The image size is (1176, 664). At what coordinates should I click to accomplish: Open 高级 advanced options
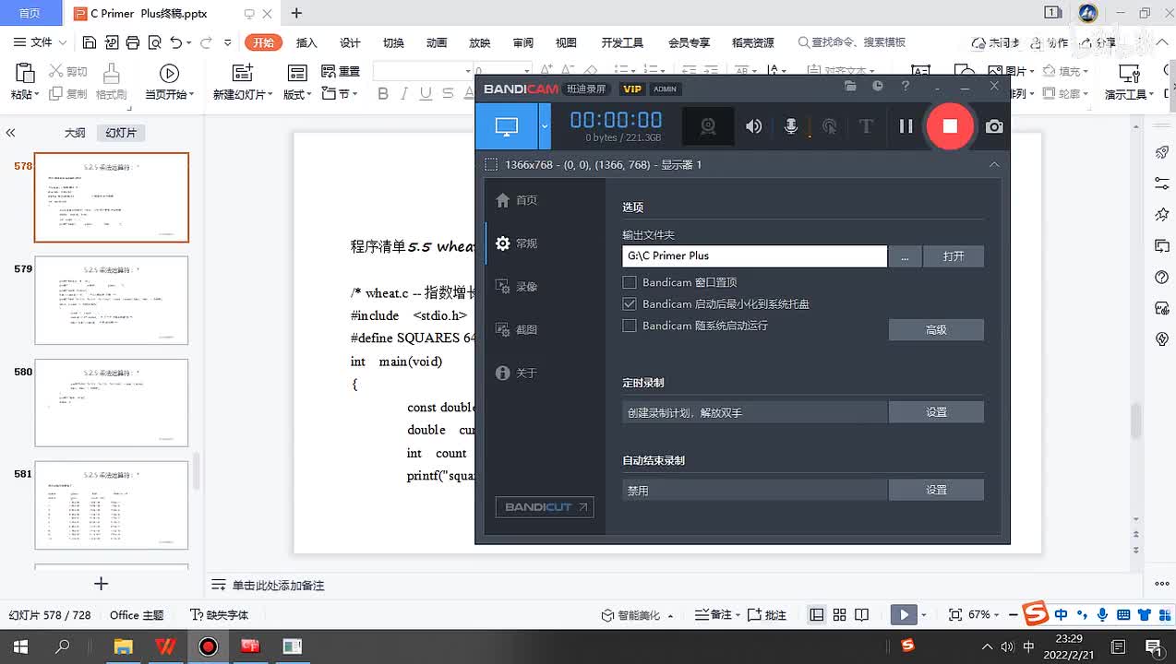[936, 329]
